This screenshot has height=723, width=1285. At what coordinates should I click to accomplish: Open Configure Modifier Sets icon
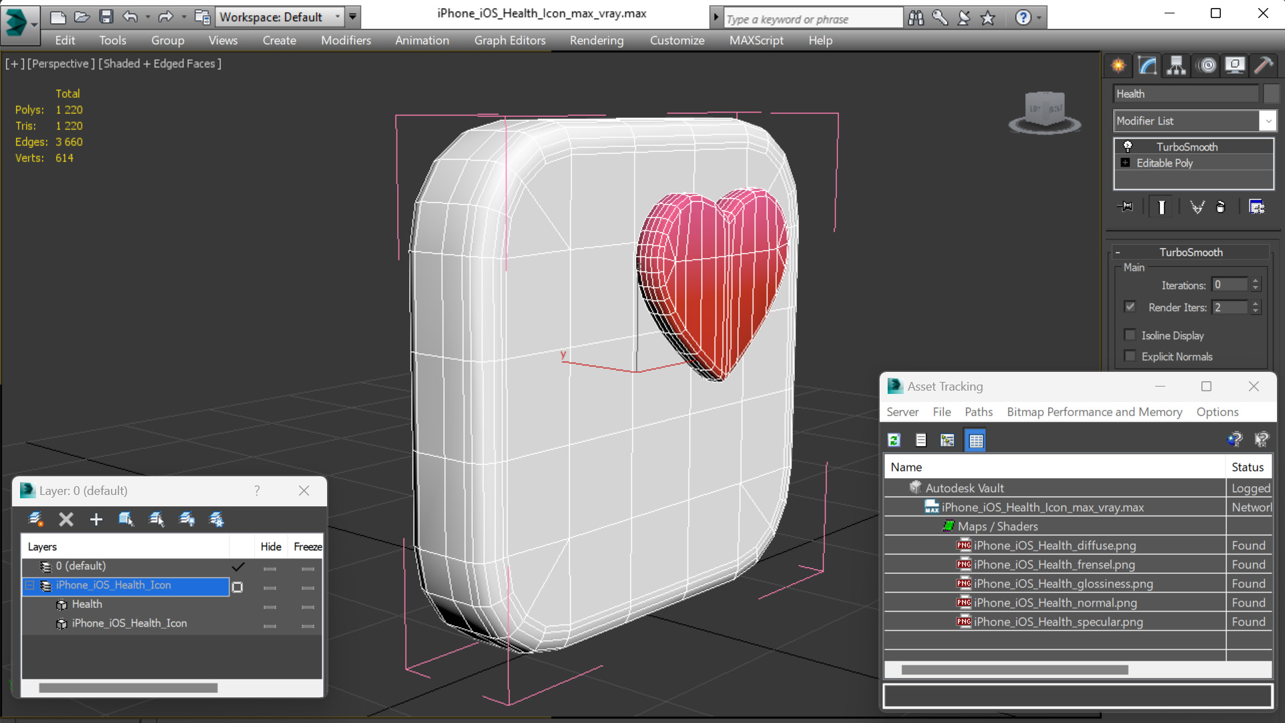pos(1257,207)
